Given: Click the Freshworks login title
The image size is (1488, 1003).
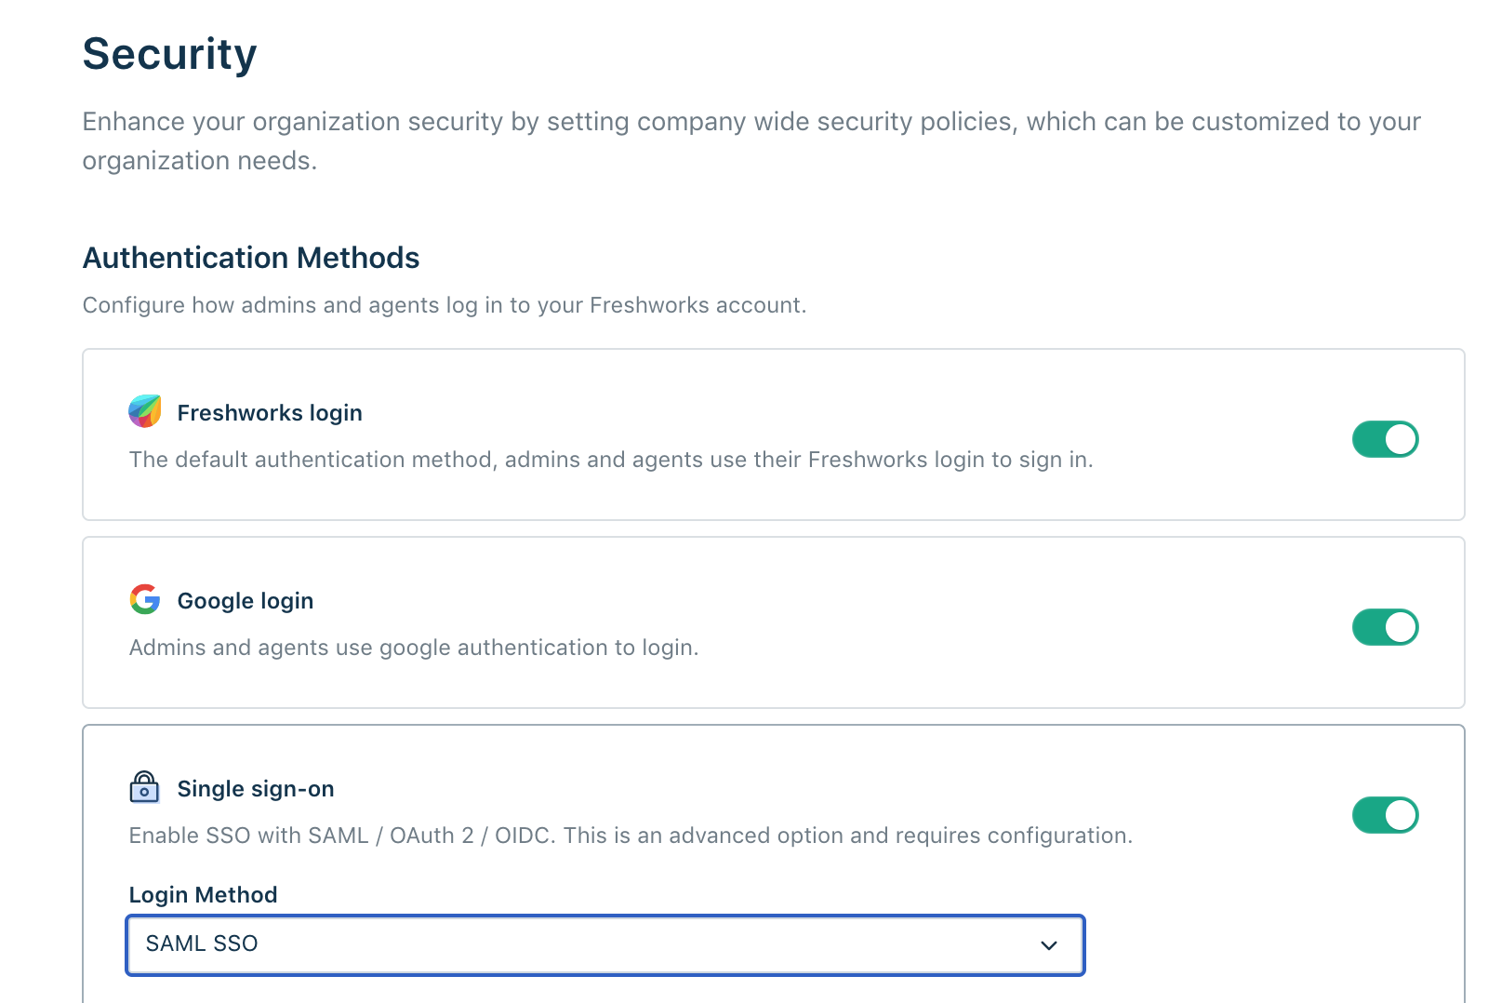Looking at the screenshot, I should (270, 413).
